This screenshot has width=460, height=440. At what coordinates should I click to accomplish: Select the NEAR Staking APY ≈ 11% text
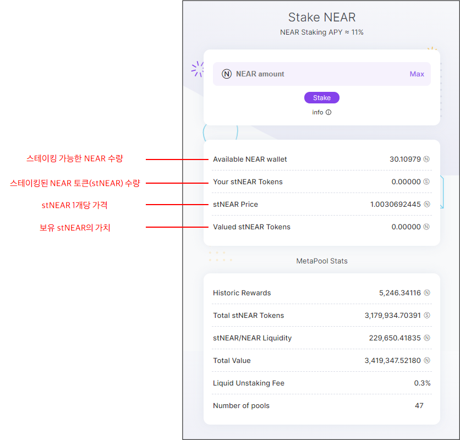322,32
